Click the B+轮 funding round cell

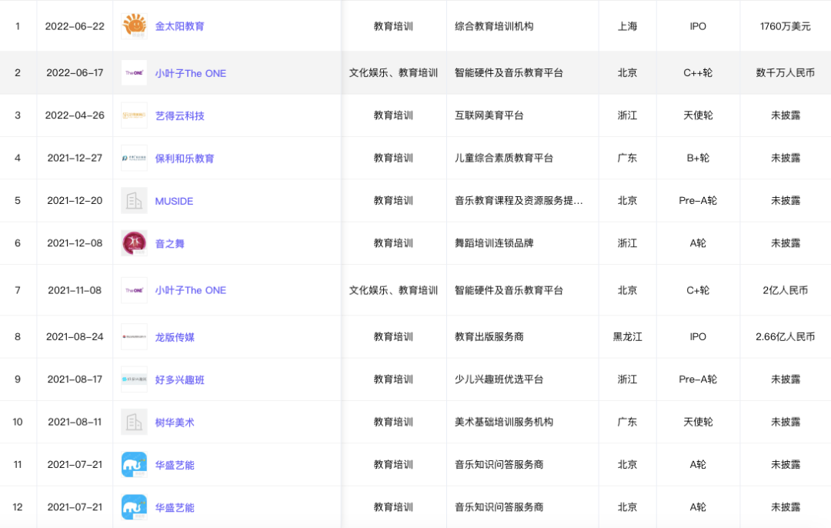(698, 158)
